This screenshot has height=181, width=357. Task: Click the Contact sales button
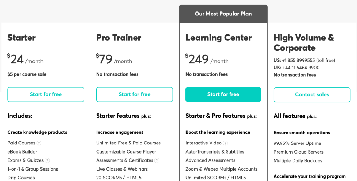click(x=312, y=95)
